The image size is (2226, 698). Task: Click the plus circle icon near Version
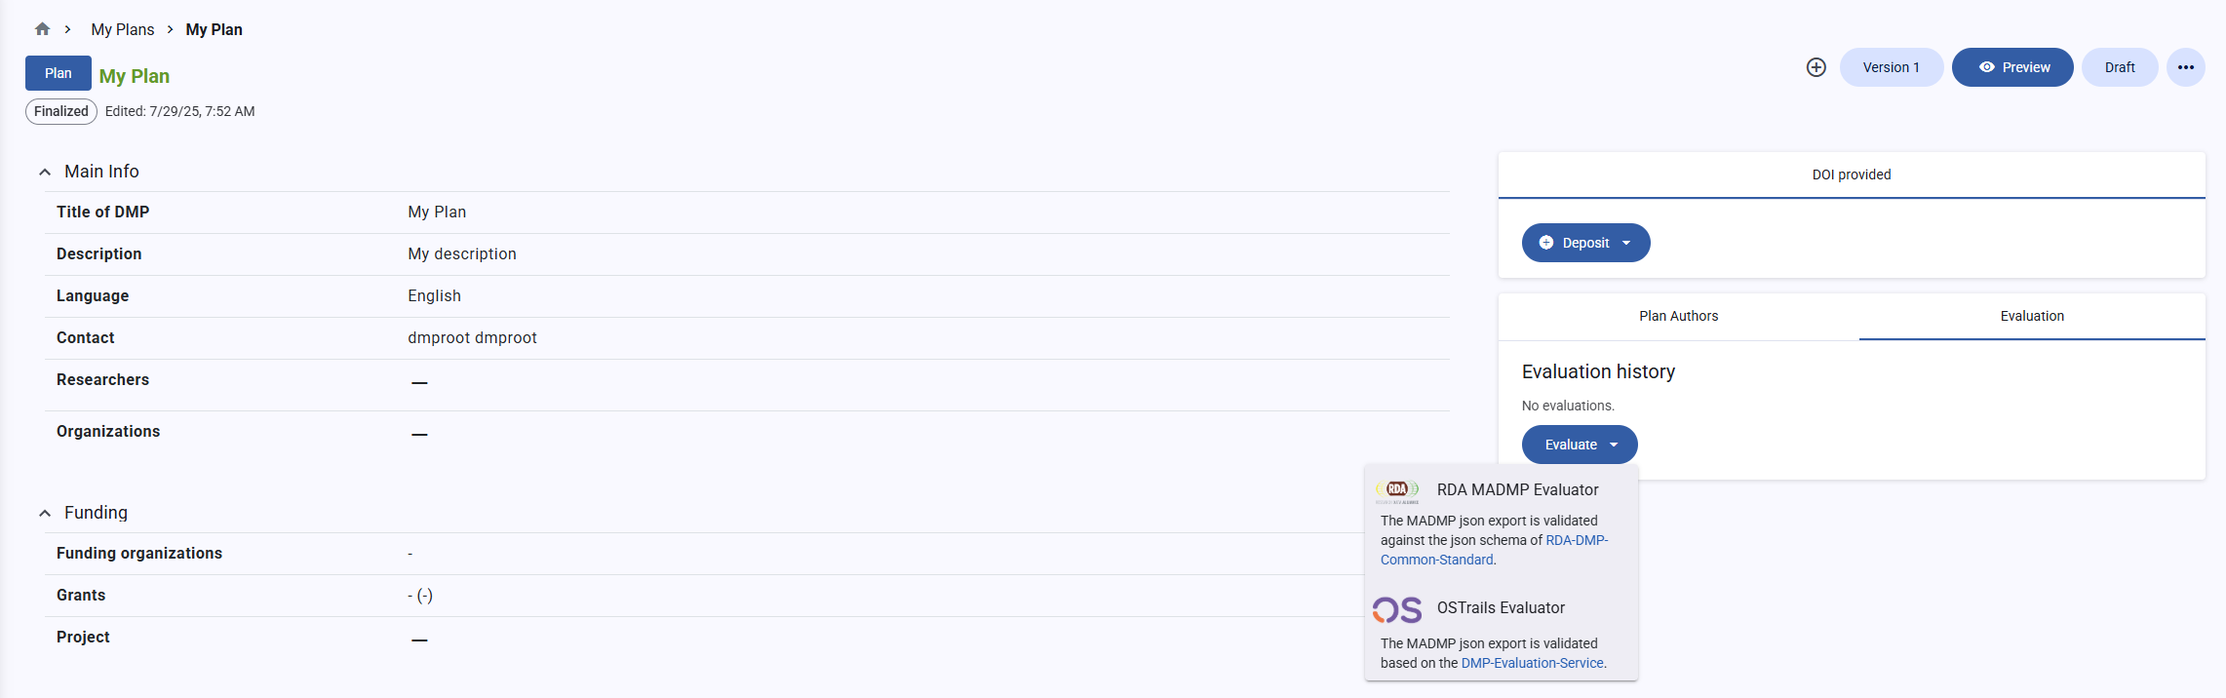pos(1816,67)
